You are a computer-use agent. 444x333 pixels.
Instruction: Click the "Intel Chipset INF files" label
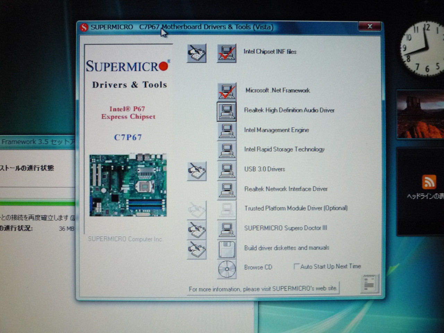pyautogui.click(x=270, y=52)
